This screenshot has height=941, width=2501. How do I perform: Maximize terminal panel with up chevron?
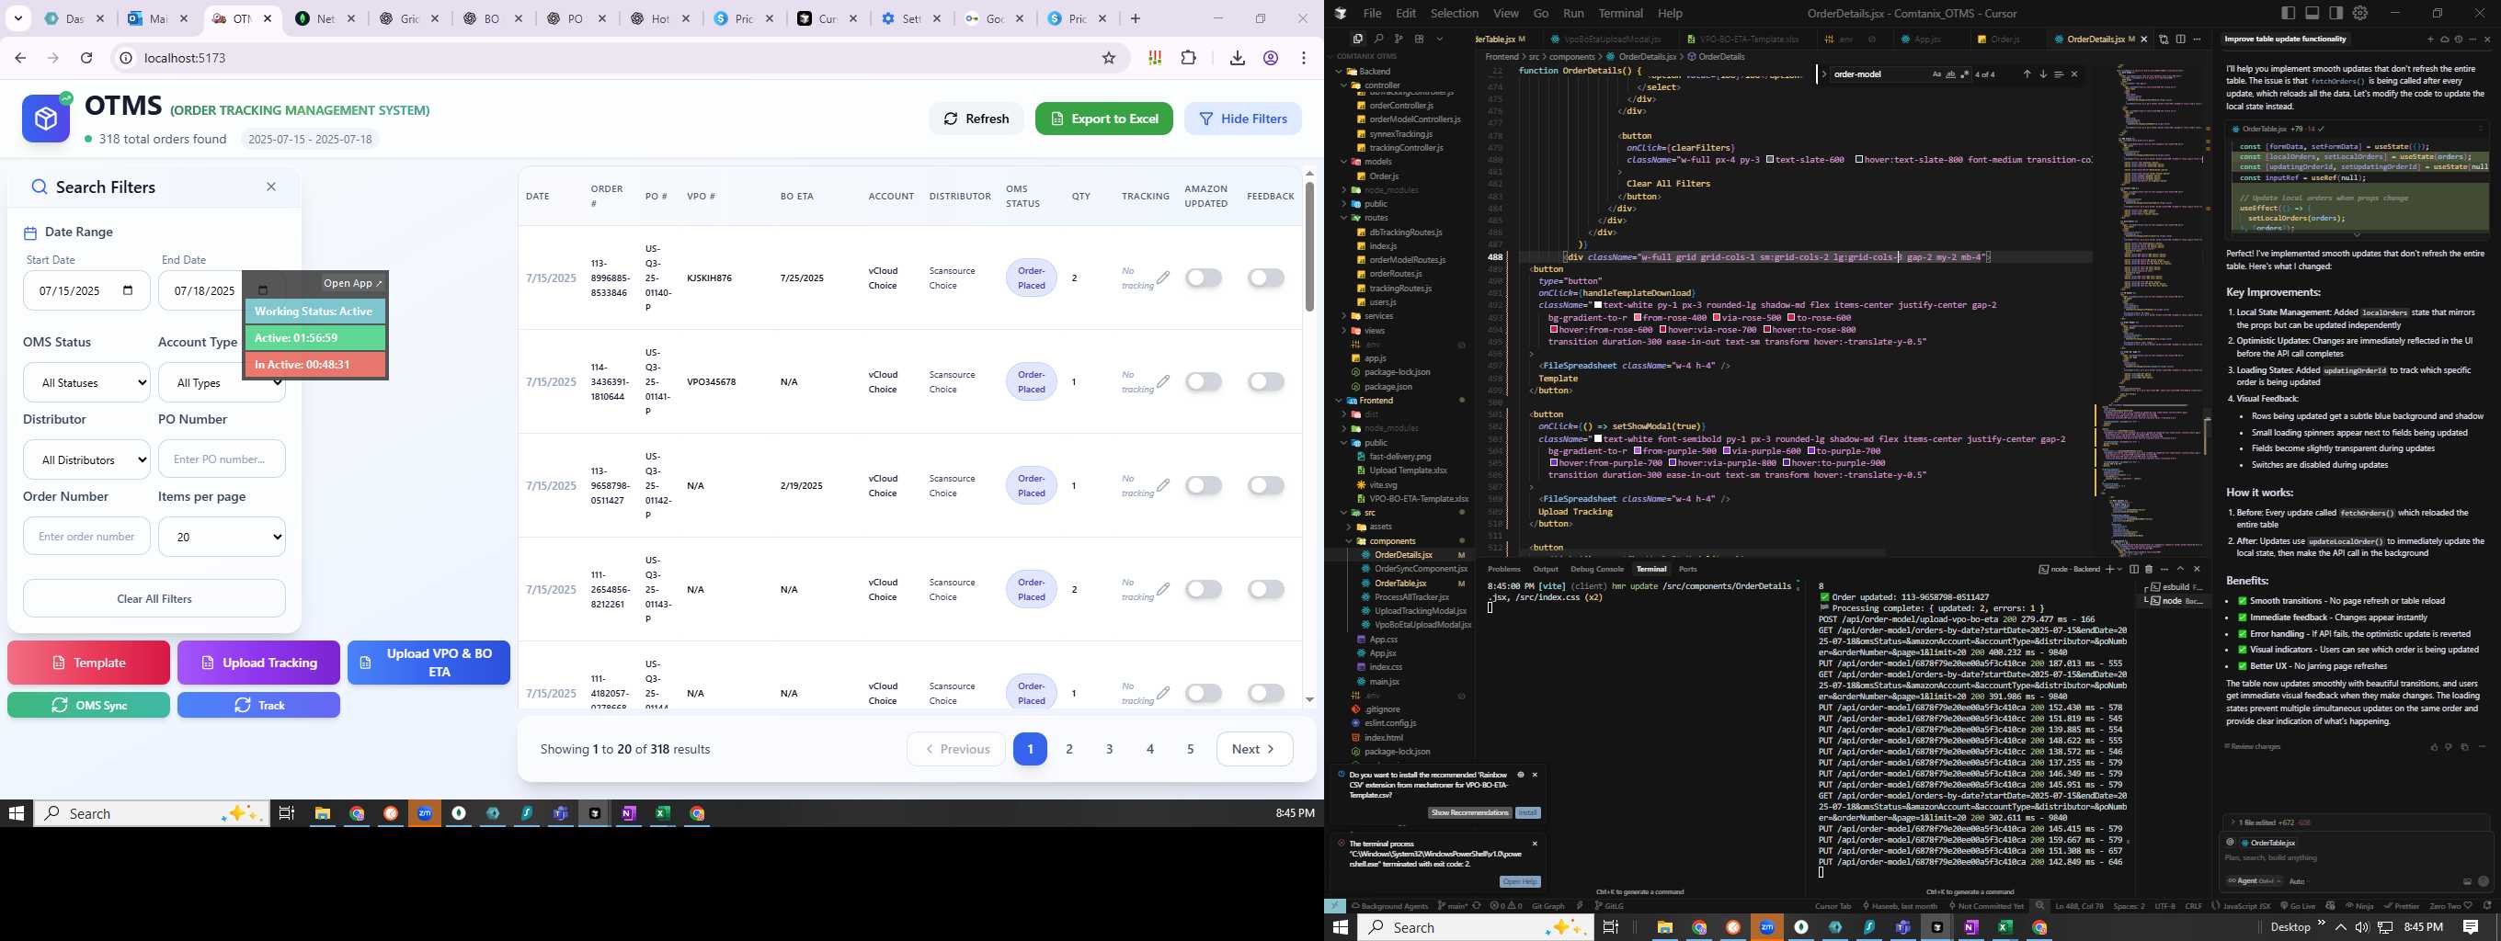tap(2181, 569)
